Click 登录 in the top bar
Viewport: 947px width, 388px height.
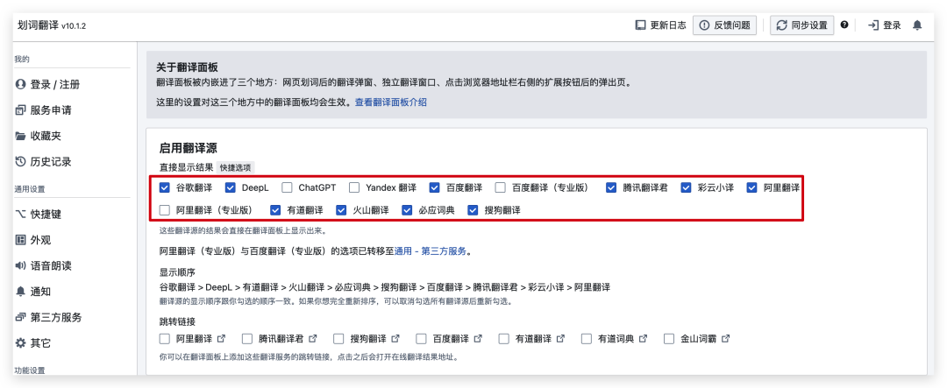tap(885, 25)
